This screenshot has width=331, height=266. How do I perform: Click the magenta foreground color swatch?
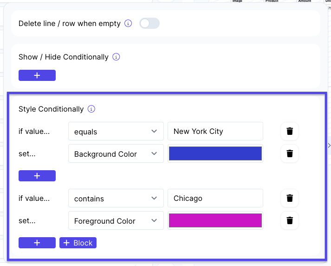click(215, 220)
